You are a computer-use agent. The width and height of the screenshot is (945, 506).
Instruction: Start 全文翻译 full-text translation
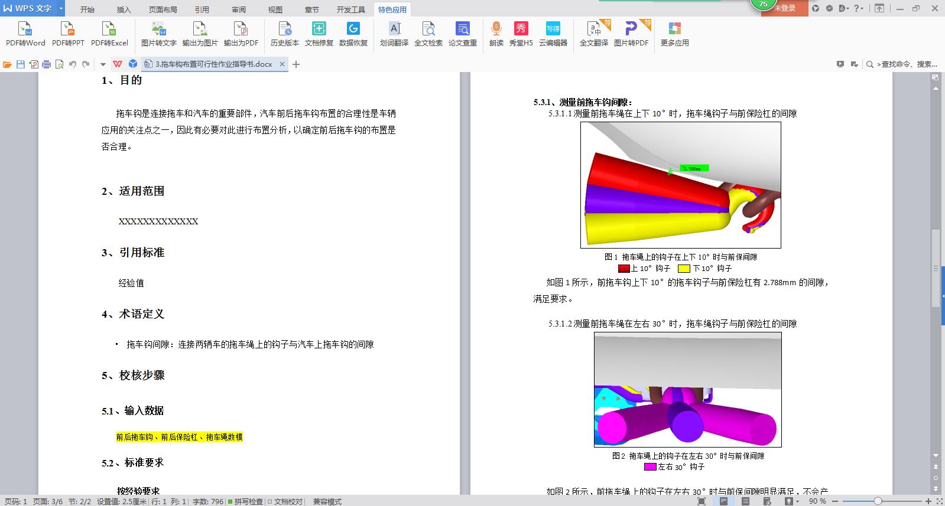point(593,34)
